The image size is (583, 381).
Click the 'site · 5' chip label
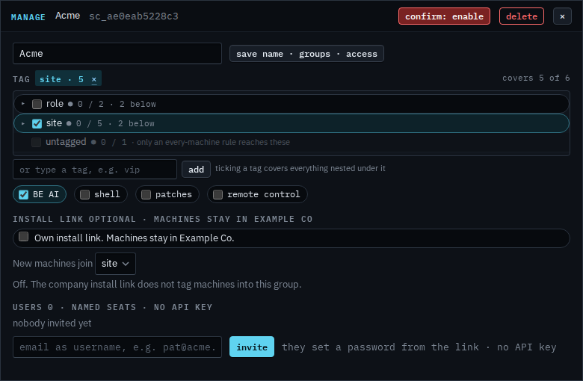[61, 79]
